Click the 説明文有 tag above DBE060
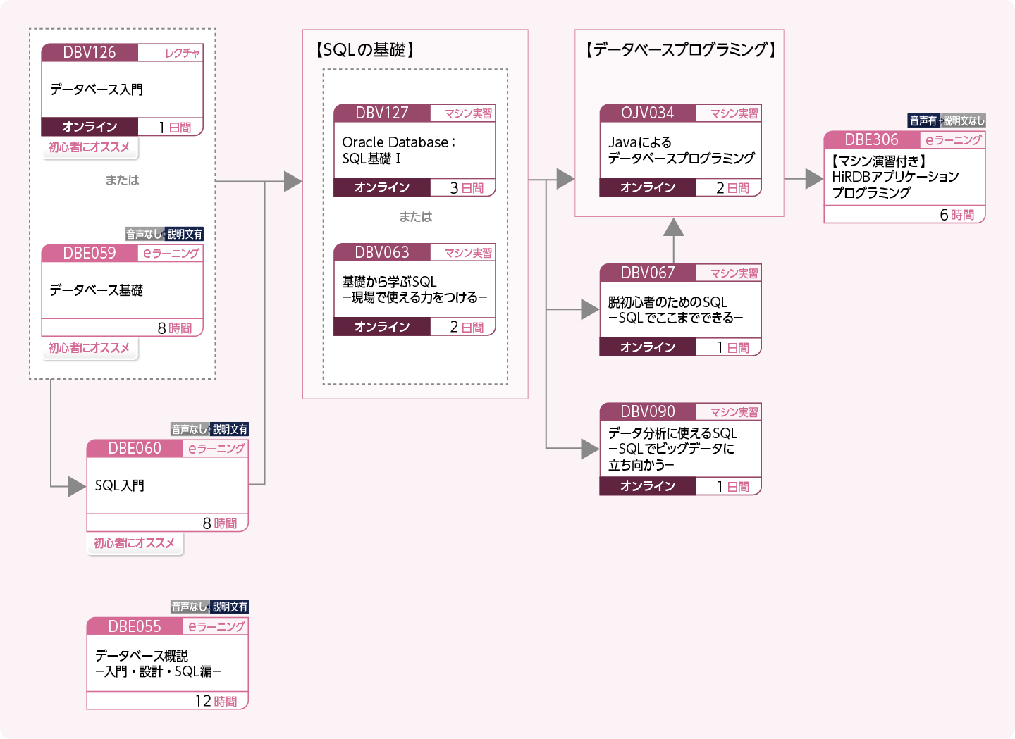 (230, 429)
